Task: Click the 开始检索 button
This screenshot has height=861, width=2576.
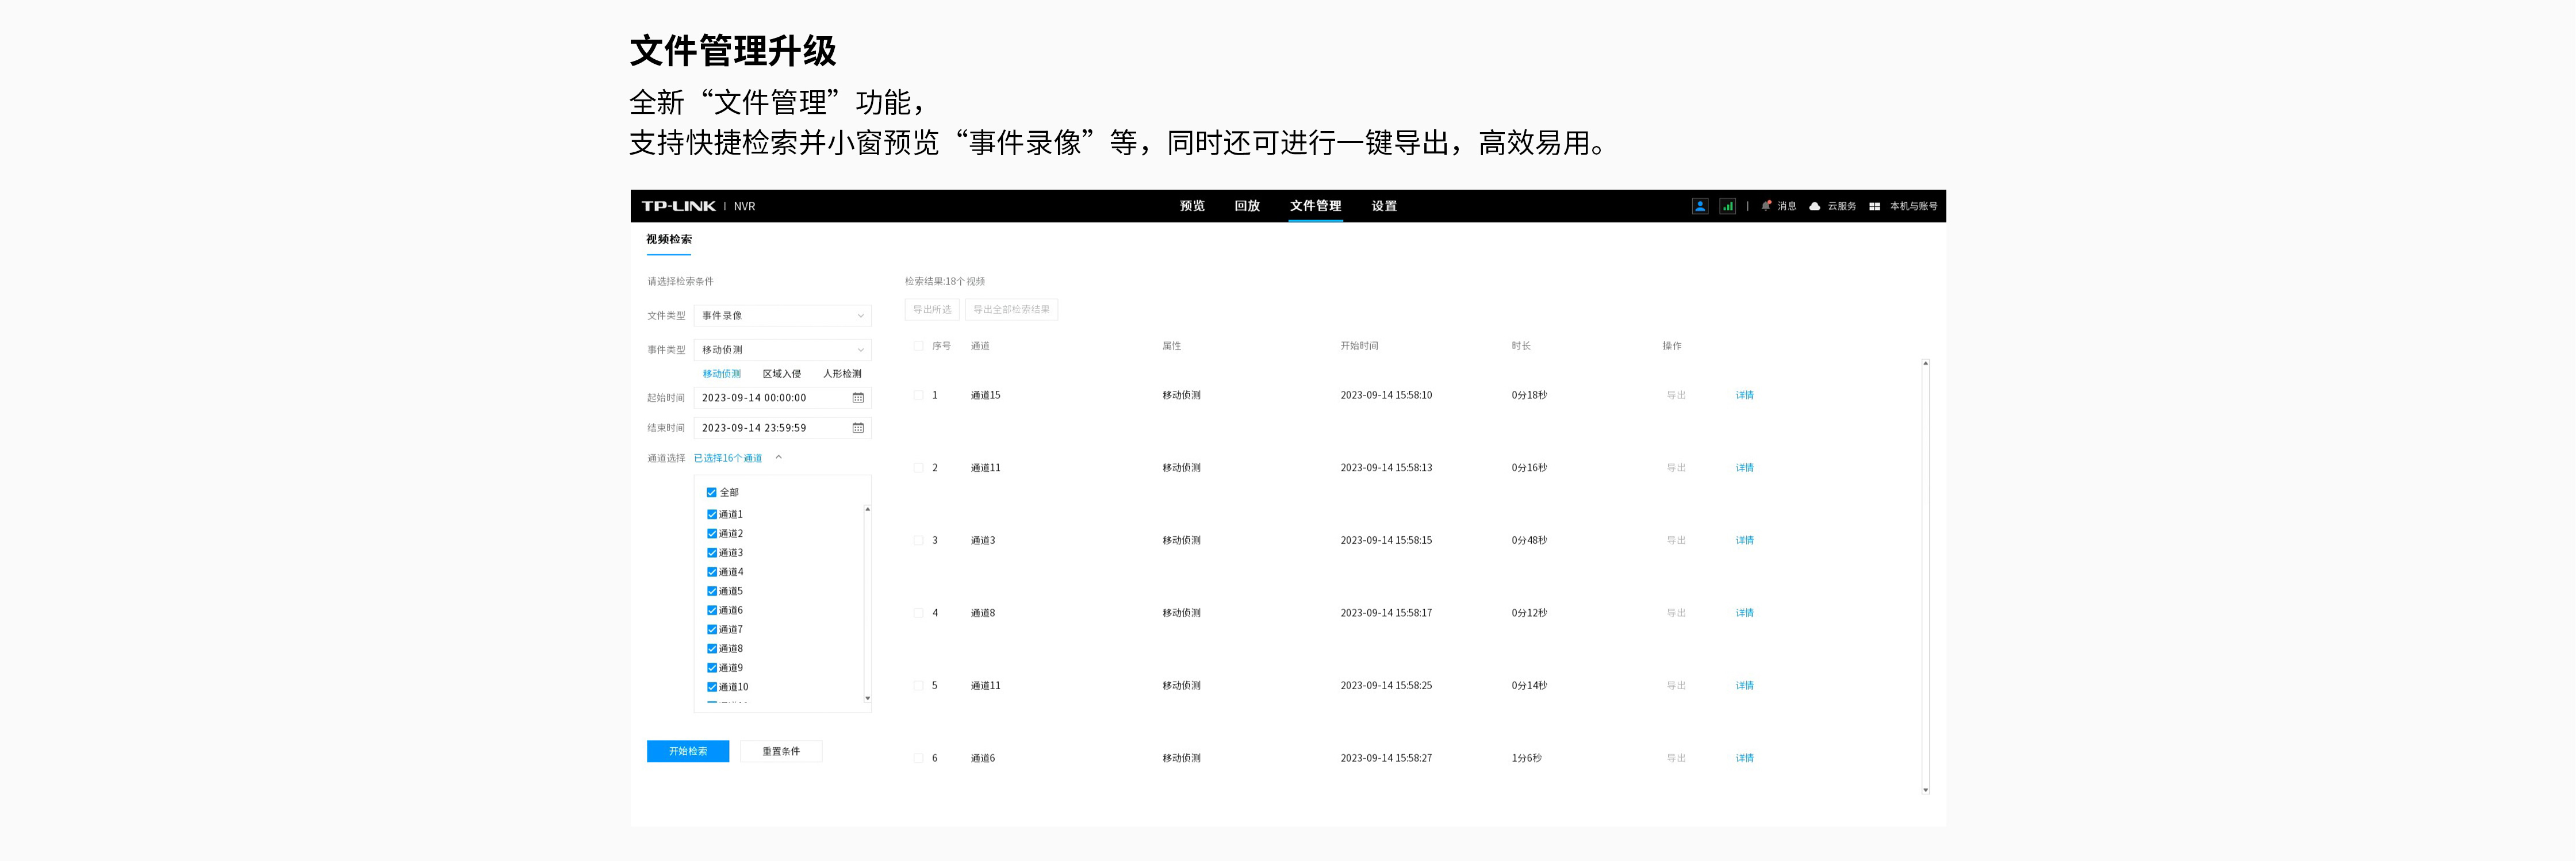Action: [687, 751]
